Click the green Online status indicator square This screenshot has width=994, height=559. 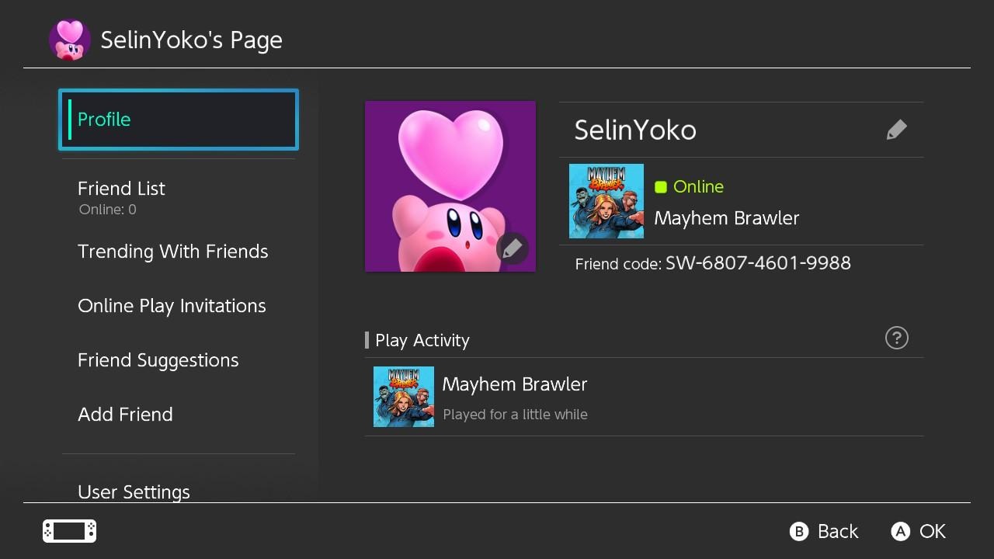tap(661, 187)
